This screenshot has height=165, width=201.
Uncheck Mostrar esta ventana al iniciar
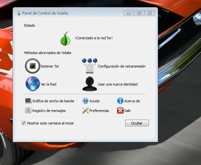(24, 123)
